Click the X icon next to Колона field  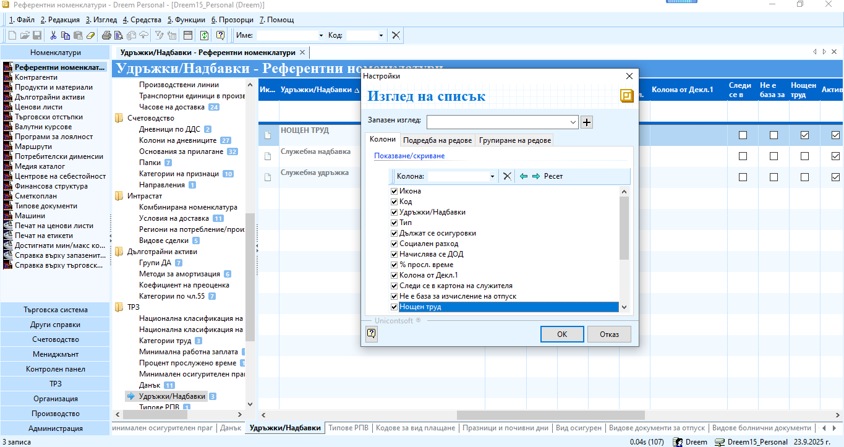click(507, 176)
